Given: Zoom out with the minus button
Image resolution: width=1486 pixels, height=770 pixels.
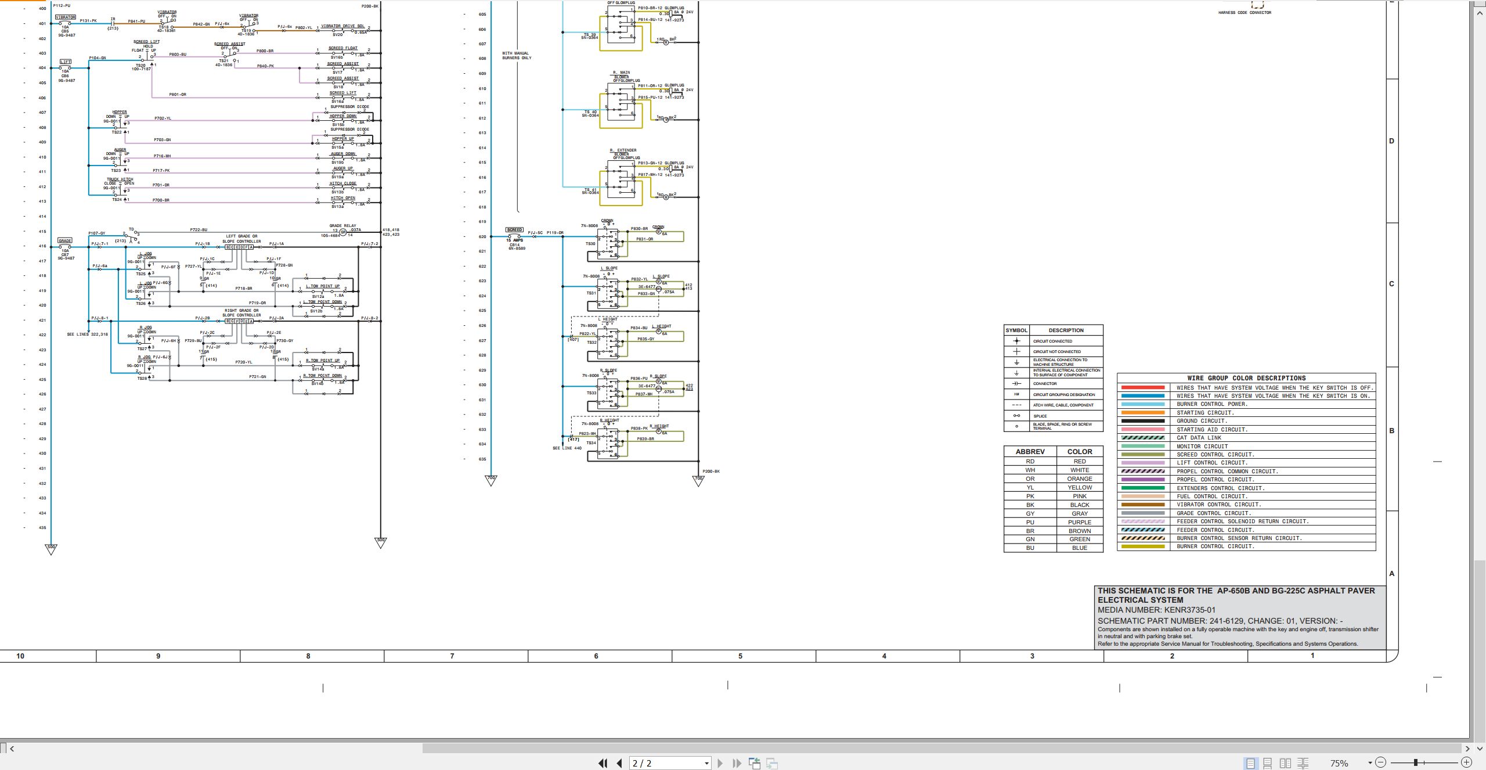Looking at the screenshot, I should click(1380, 762).
